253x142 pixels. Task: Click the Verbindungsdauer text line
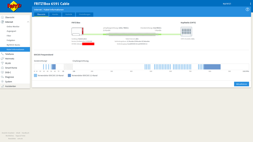[x=132, y=41]
